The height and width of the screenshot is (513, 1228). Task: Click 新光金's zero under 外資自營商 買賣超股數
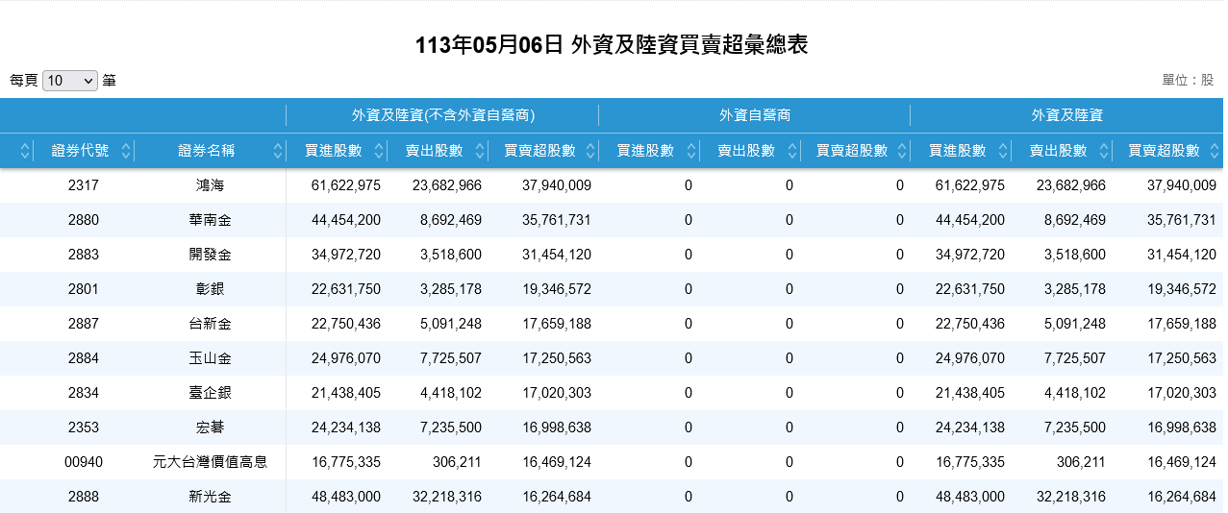coord(900,497)
